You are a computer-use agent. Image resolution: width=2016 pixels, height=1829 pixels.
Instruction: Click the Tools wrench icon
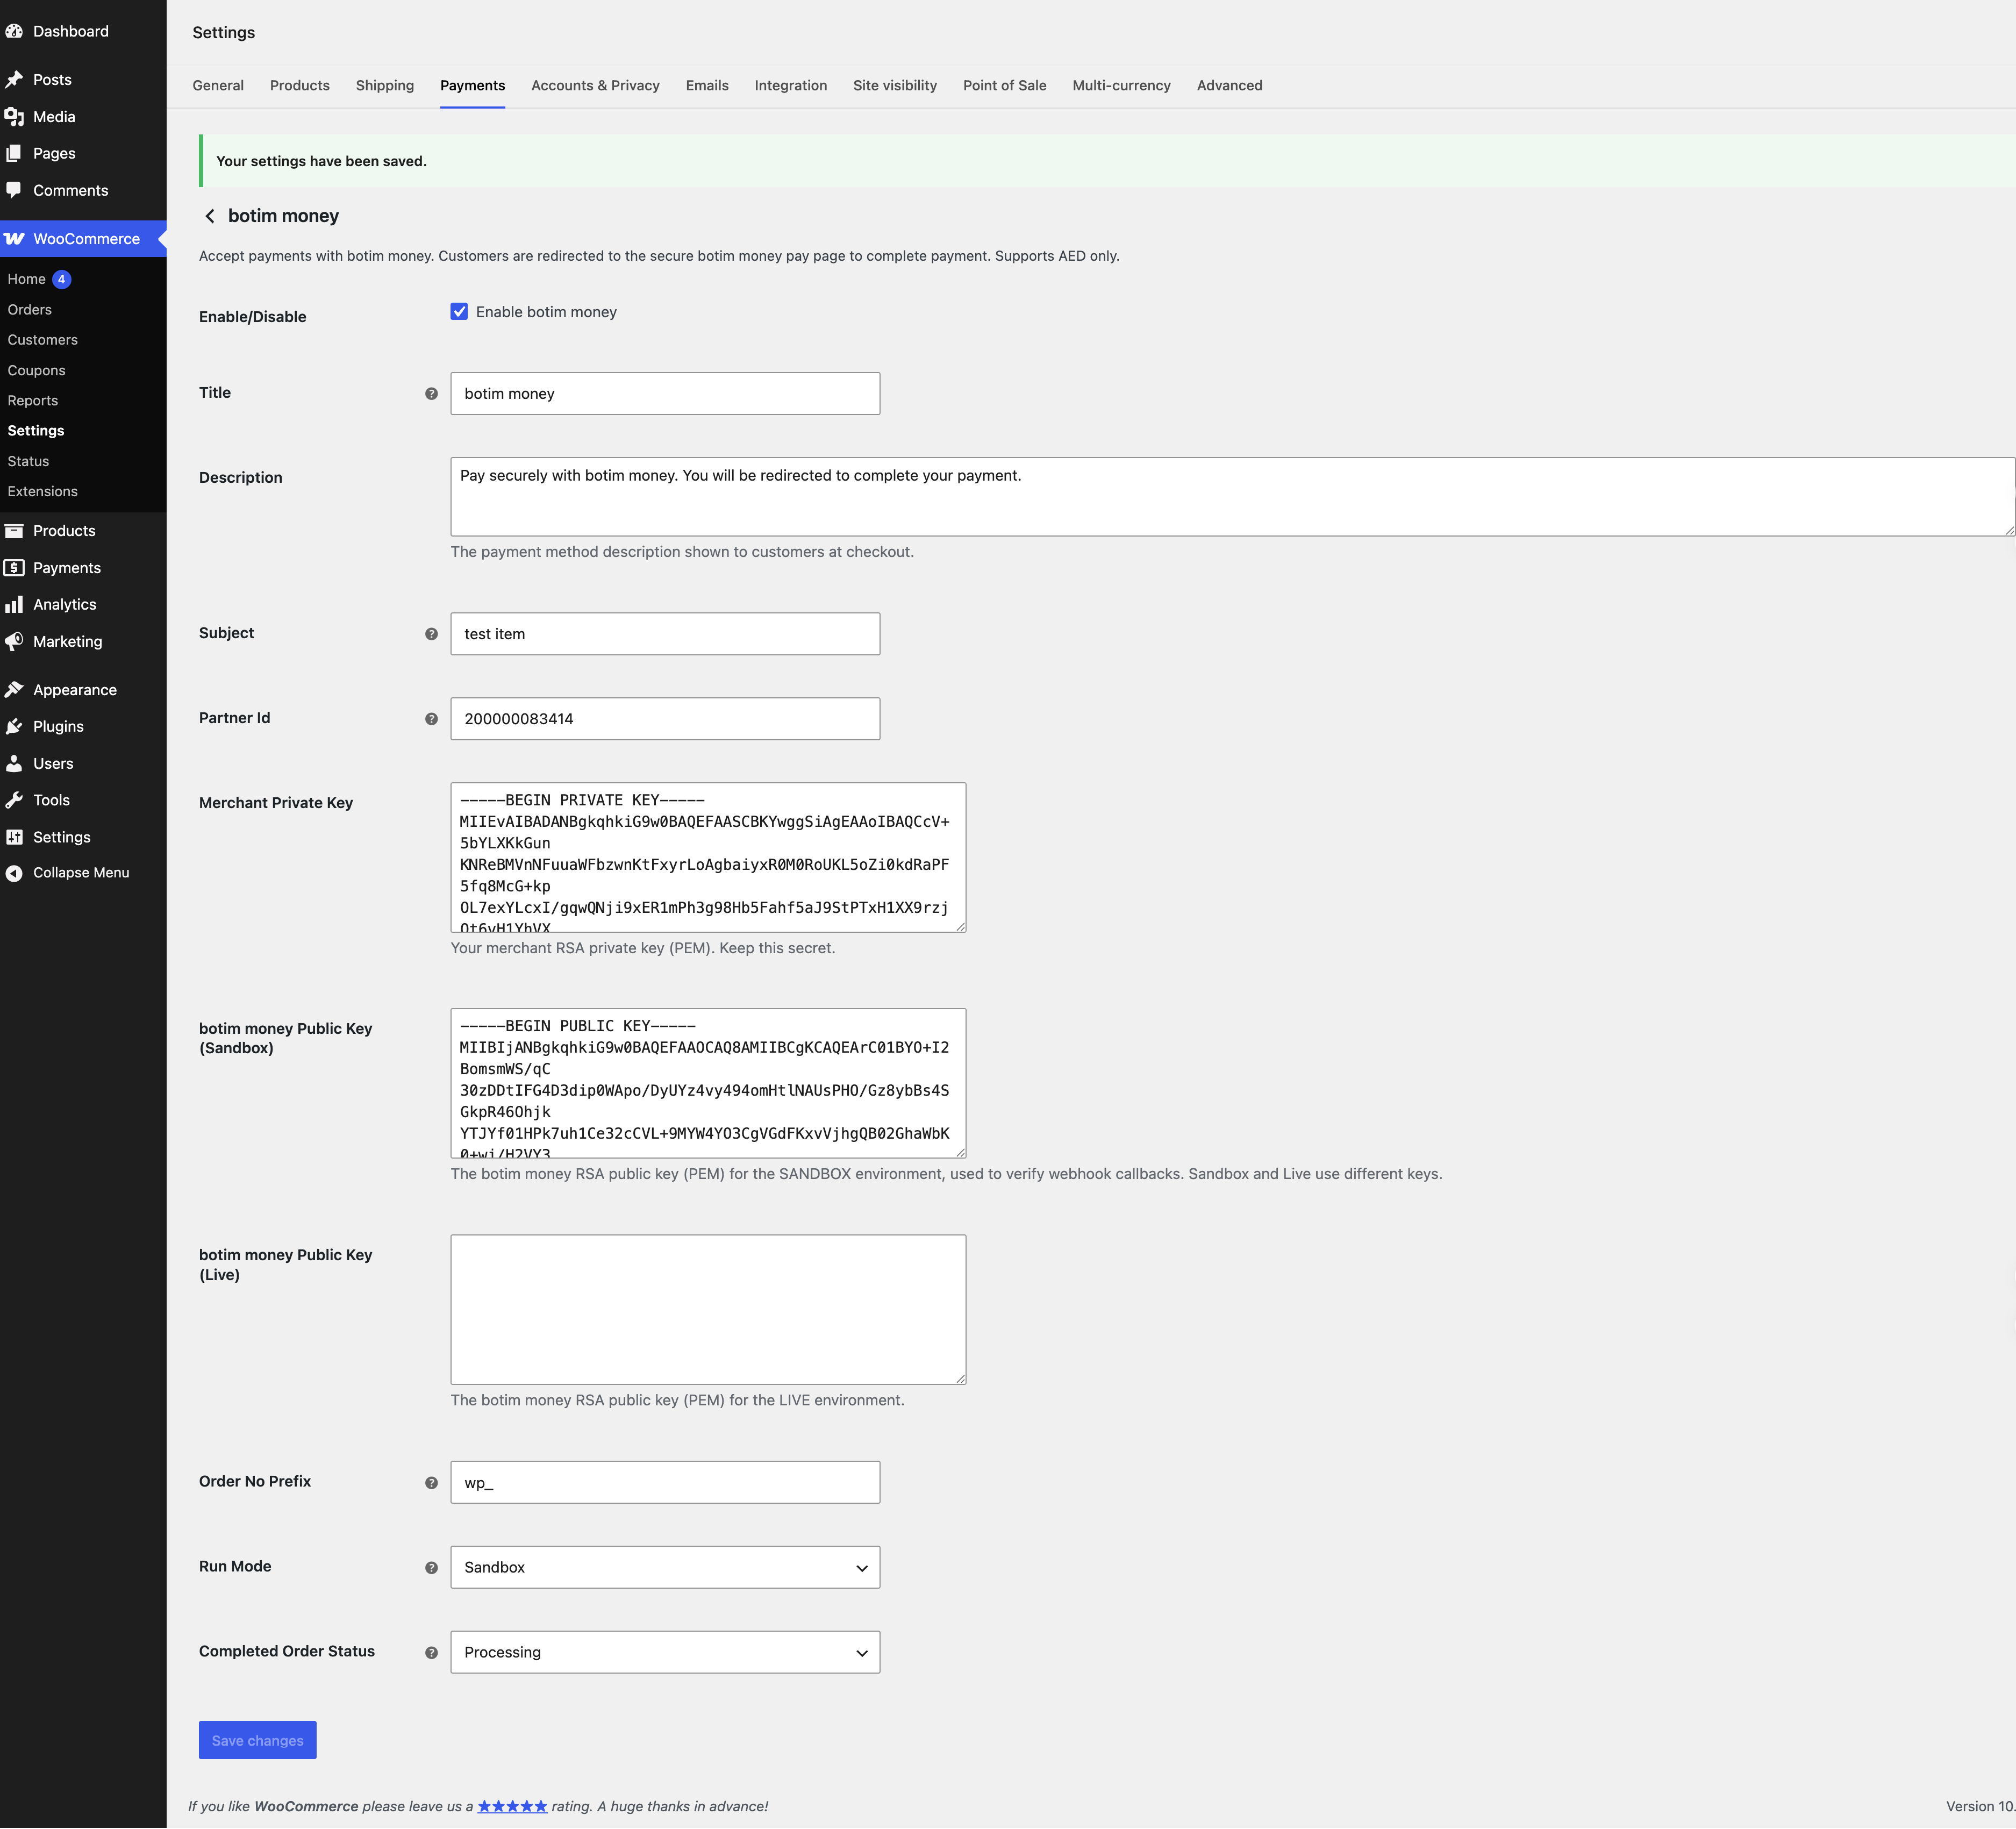tap(14, 800)
